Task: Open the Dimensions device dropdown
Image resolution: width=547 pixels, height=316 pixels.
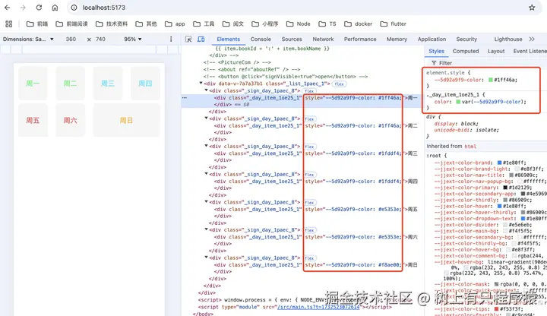Action: click(x=28, y=39)
